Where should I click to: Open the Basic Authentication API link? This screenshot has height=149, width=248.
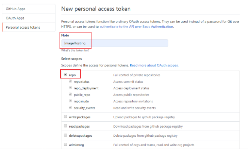click(136, 27)
